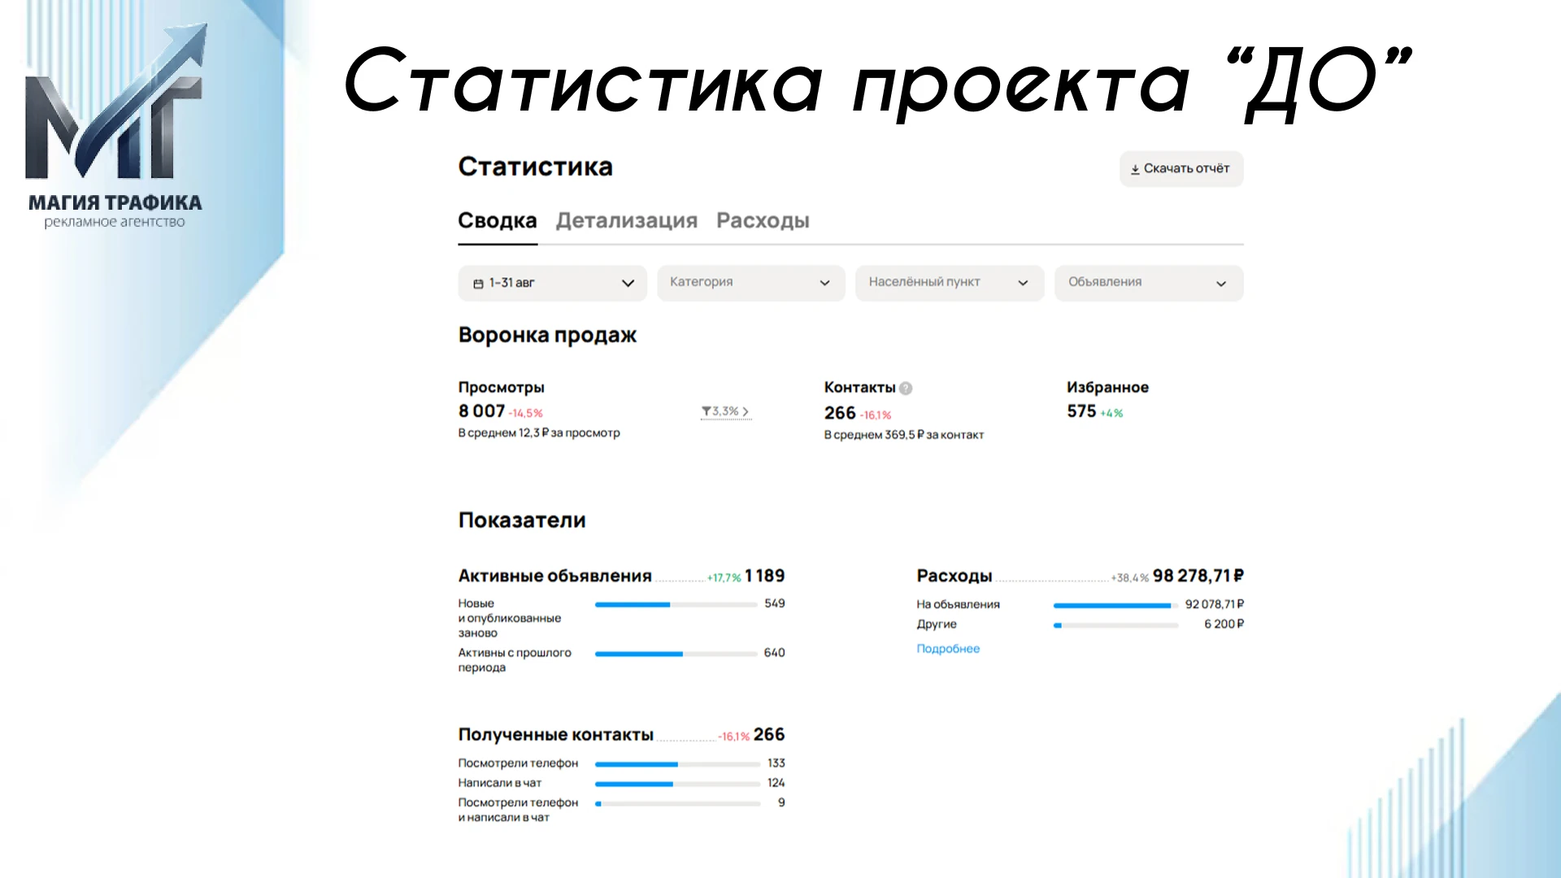Click the text В среднем 12,3 ₽ за просмотр
Viewport: 1561px width, 878px height.
pyautogui.click(x=539, y=433)
